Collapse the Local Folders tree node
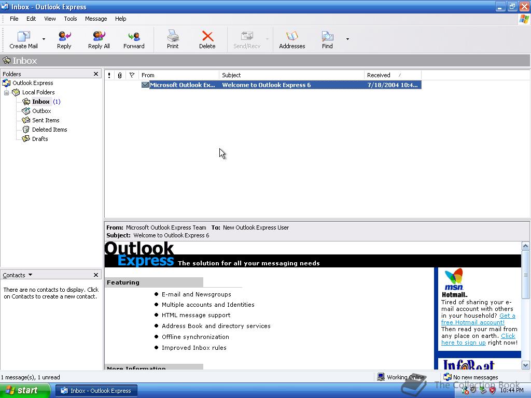This screenshot has height=398, width=531. 6,92
